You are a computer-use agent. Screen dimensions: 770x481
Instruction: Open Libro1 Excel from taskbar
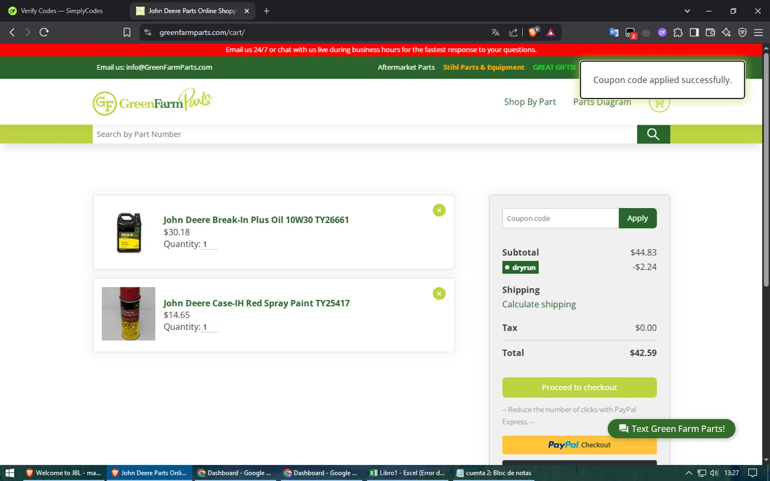coord(408,473)
